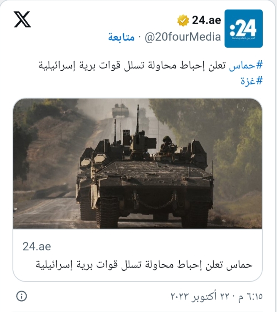
Task: Click the 24.ae display name
Action: [206, 20]
